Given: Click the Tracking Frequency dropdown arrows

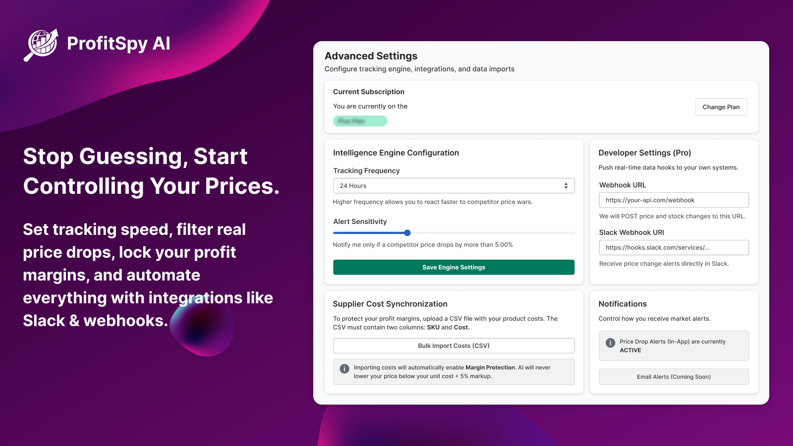Looking at the screenshot, I should (566, 186).
